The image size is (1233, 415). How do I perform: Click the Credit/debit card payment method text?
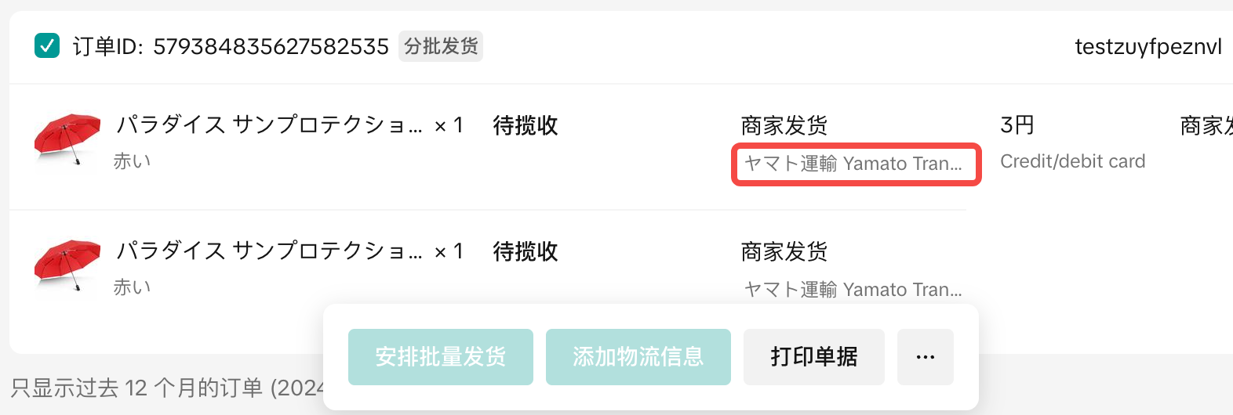(1072, 161)
